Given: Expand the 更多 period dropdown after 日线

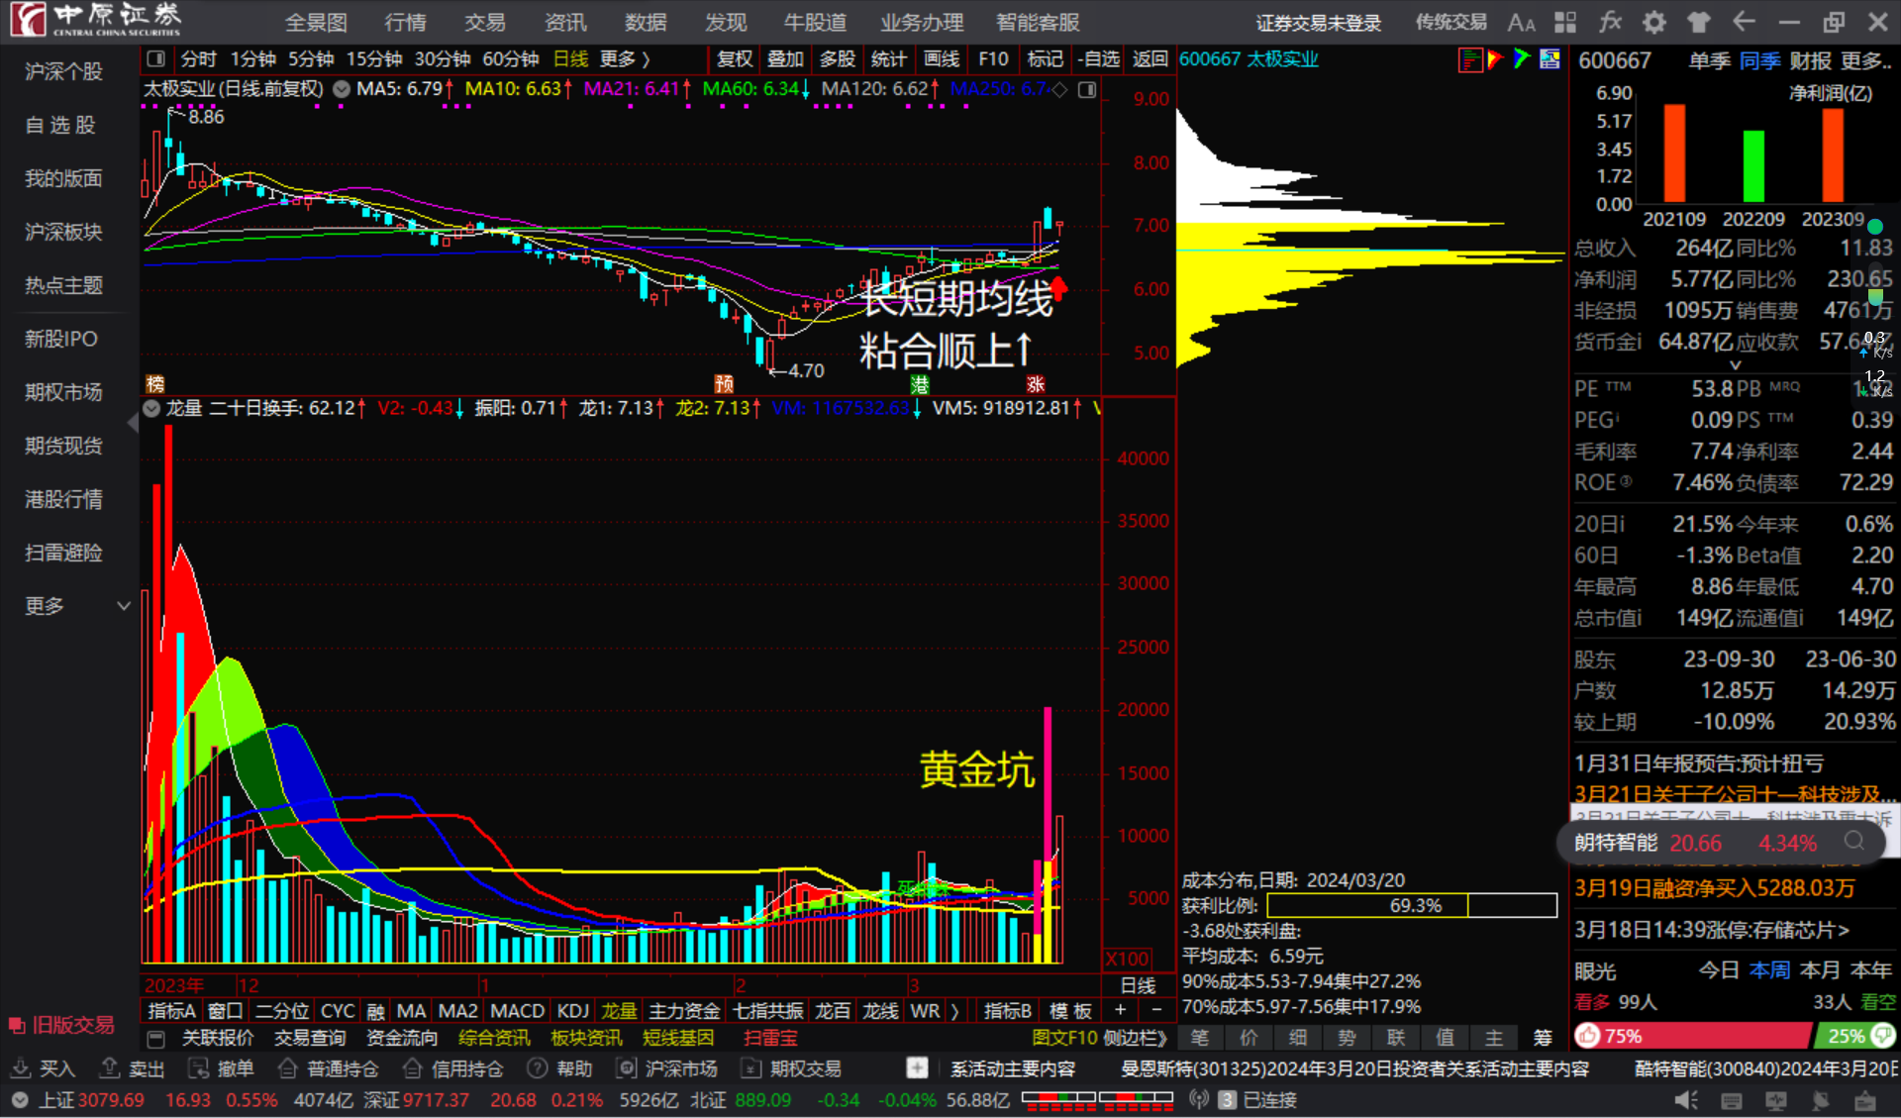Looking at the screenshot, I should [x=626, y=59].
